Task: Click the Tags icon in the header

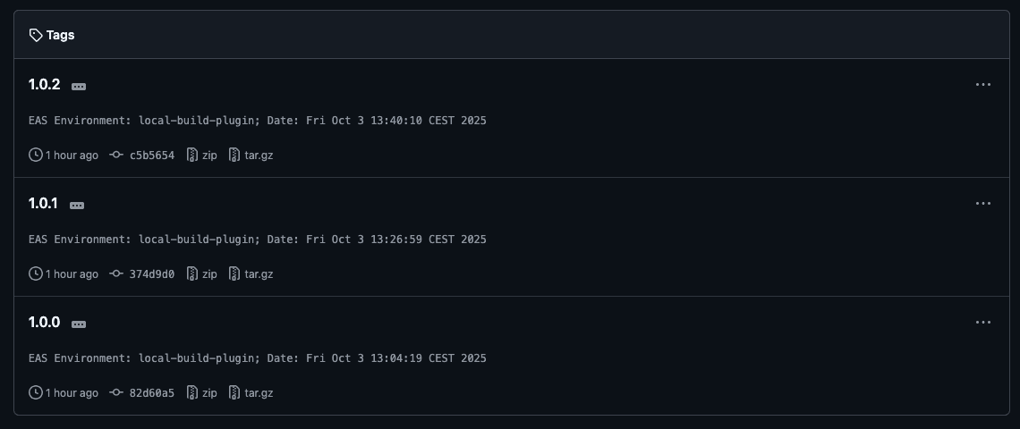Action: point(36,35)
